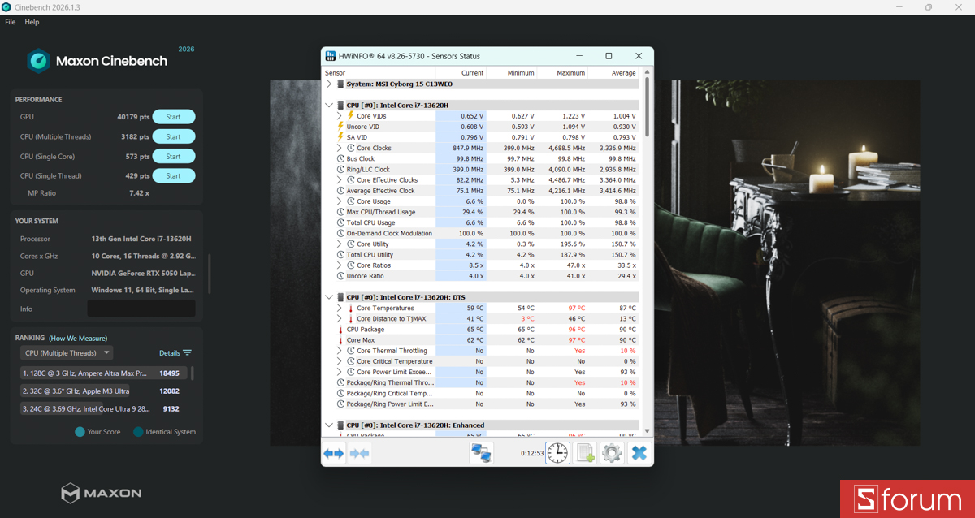Click clock icon beside Package/Ring Critical Temp
The image size is (975, 518).
340,394
